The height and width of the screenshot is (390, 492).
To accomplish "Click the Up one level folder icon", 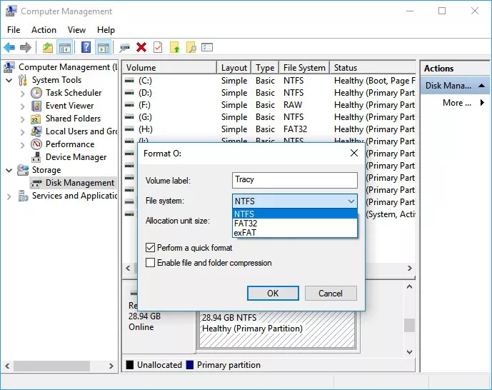I will tap(47, 48).
